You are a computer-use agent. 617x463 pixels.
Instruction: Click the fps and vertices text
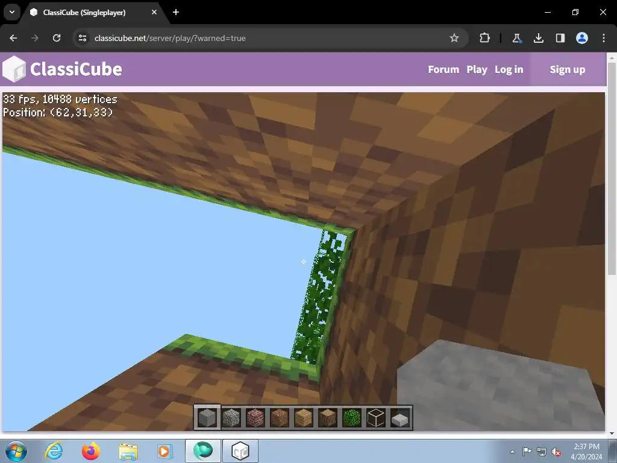60,99
